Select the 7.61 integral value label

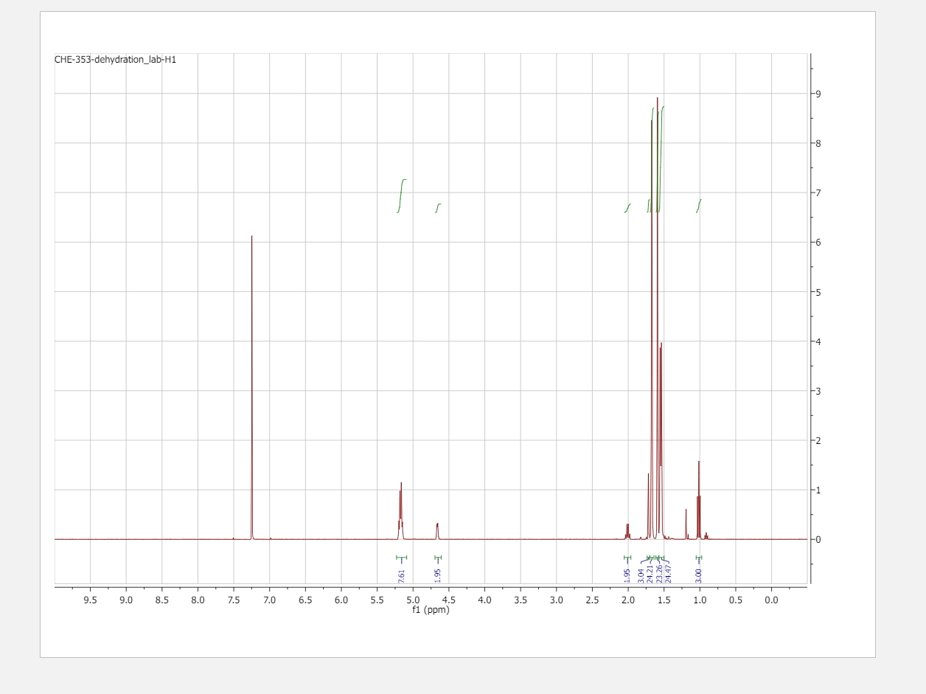tap(401, 576)
